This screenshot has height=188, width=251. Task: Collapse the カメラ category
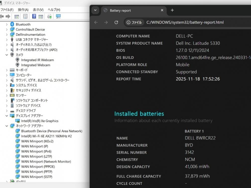[x=7, y=55]
